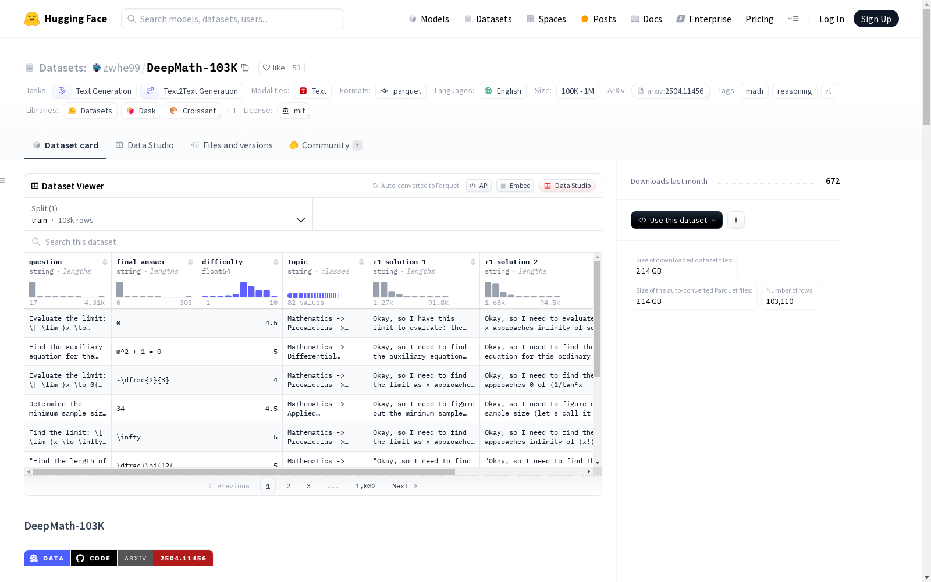Click the Datasets stack icon in breadcrumb
This screenshot has width=931, height=582.
(x=30, y=68)
